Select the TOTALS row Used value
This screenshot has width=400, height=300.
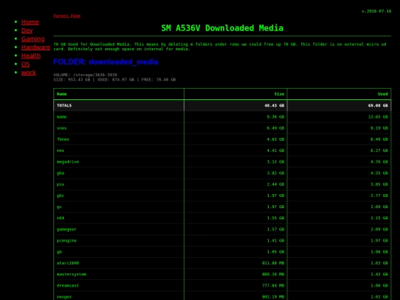coord(378,105)
